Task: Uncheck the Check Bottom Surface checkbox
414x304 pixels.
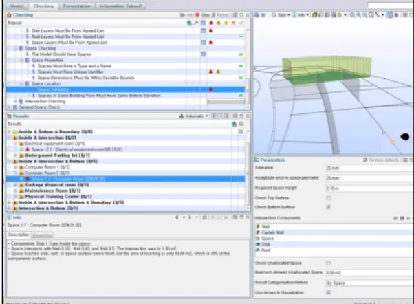Action: click(x=328, y=207)
